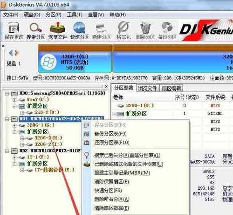Screen dimensions: 233x215
Task: Click the Quick Partition (快速分区) toolbar icon
Action: click(x=79, y=28)
